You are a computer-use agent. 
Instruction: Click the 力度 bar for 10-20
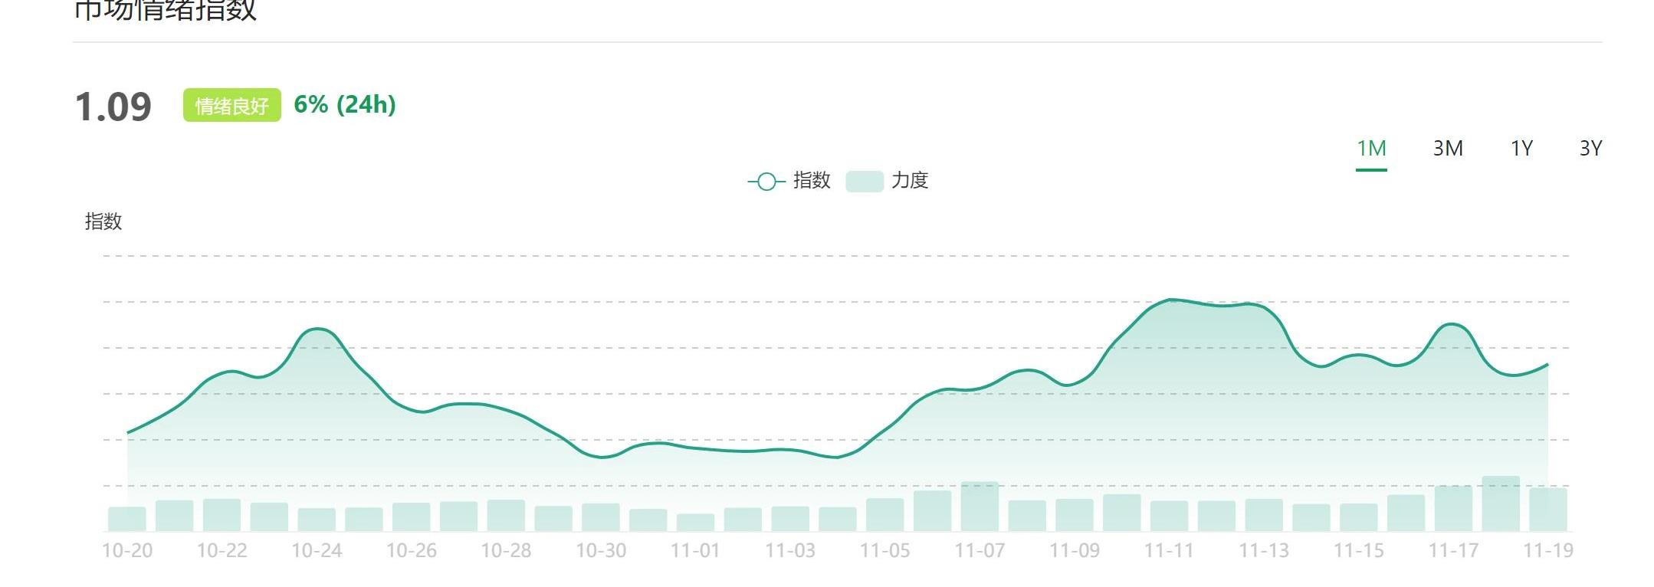(x=127, y=519)
